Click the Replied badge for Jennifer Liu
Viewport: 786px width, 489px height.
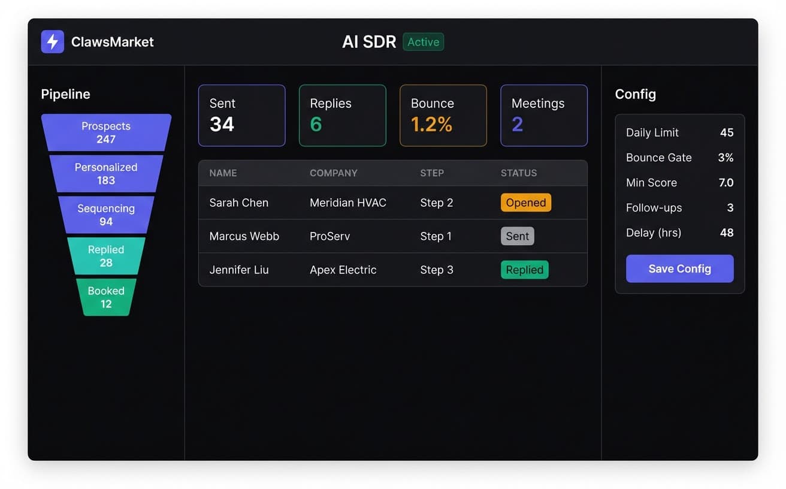click(x=524, y=270)
